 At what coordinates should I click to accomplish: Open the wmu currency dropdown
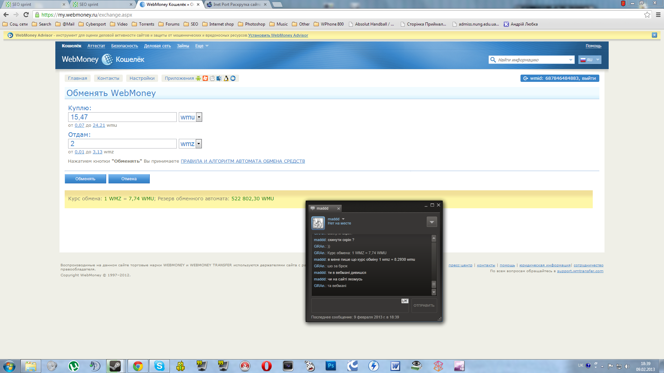199,117
